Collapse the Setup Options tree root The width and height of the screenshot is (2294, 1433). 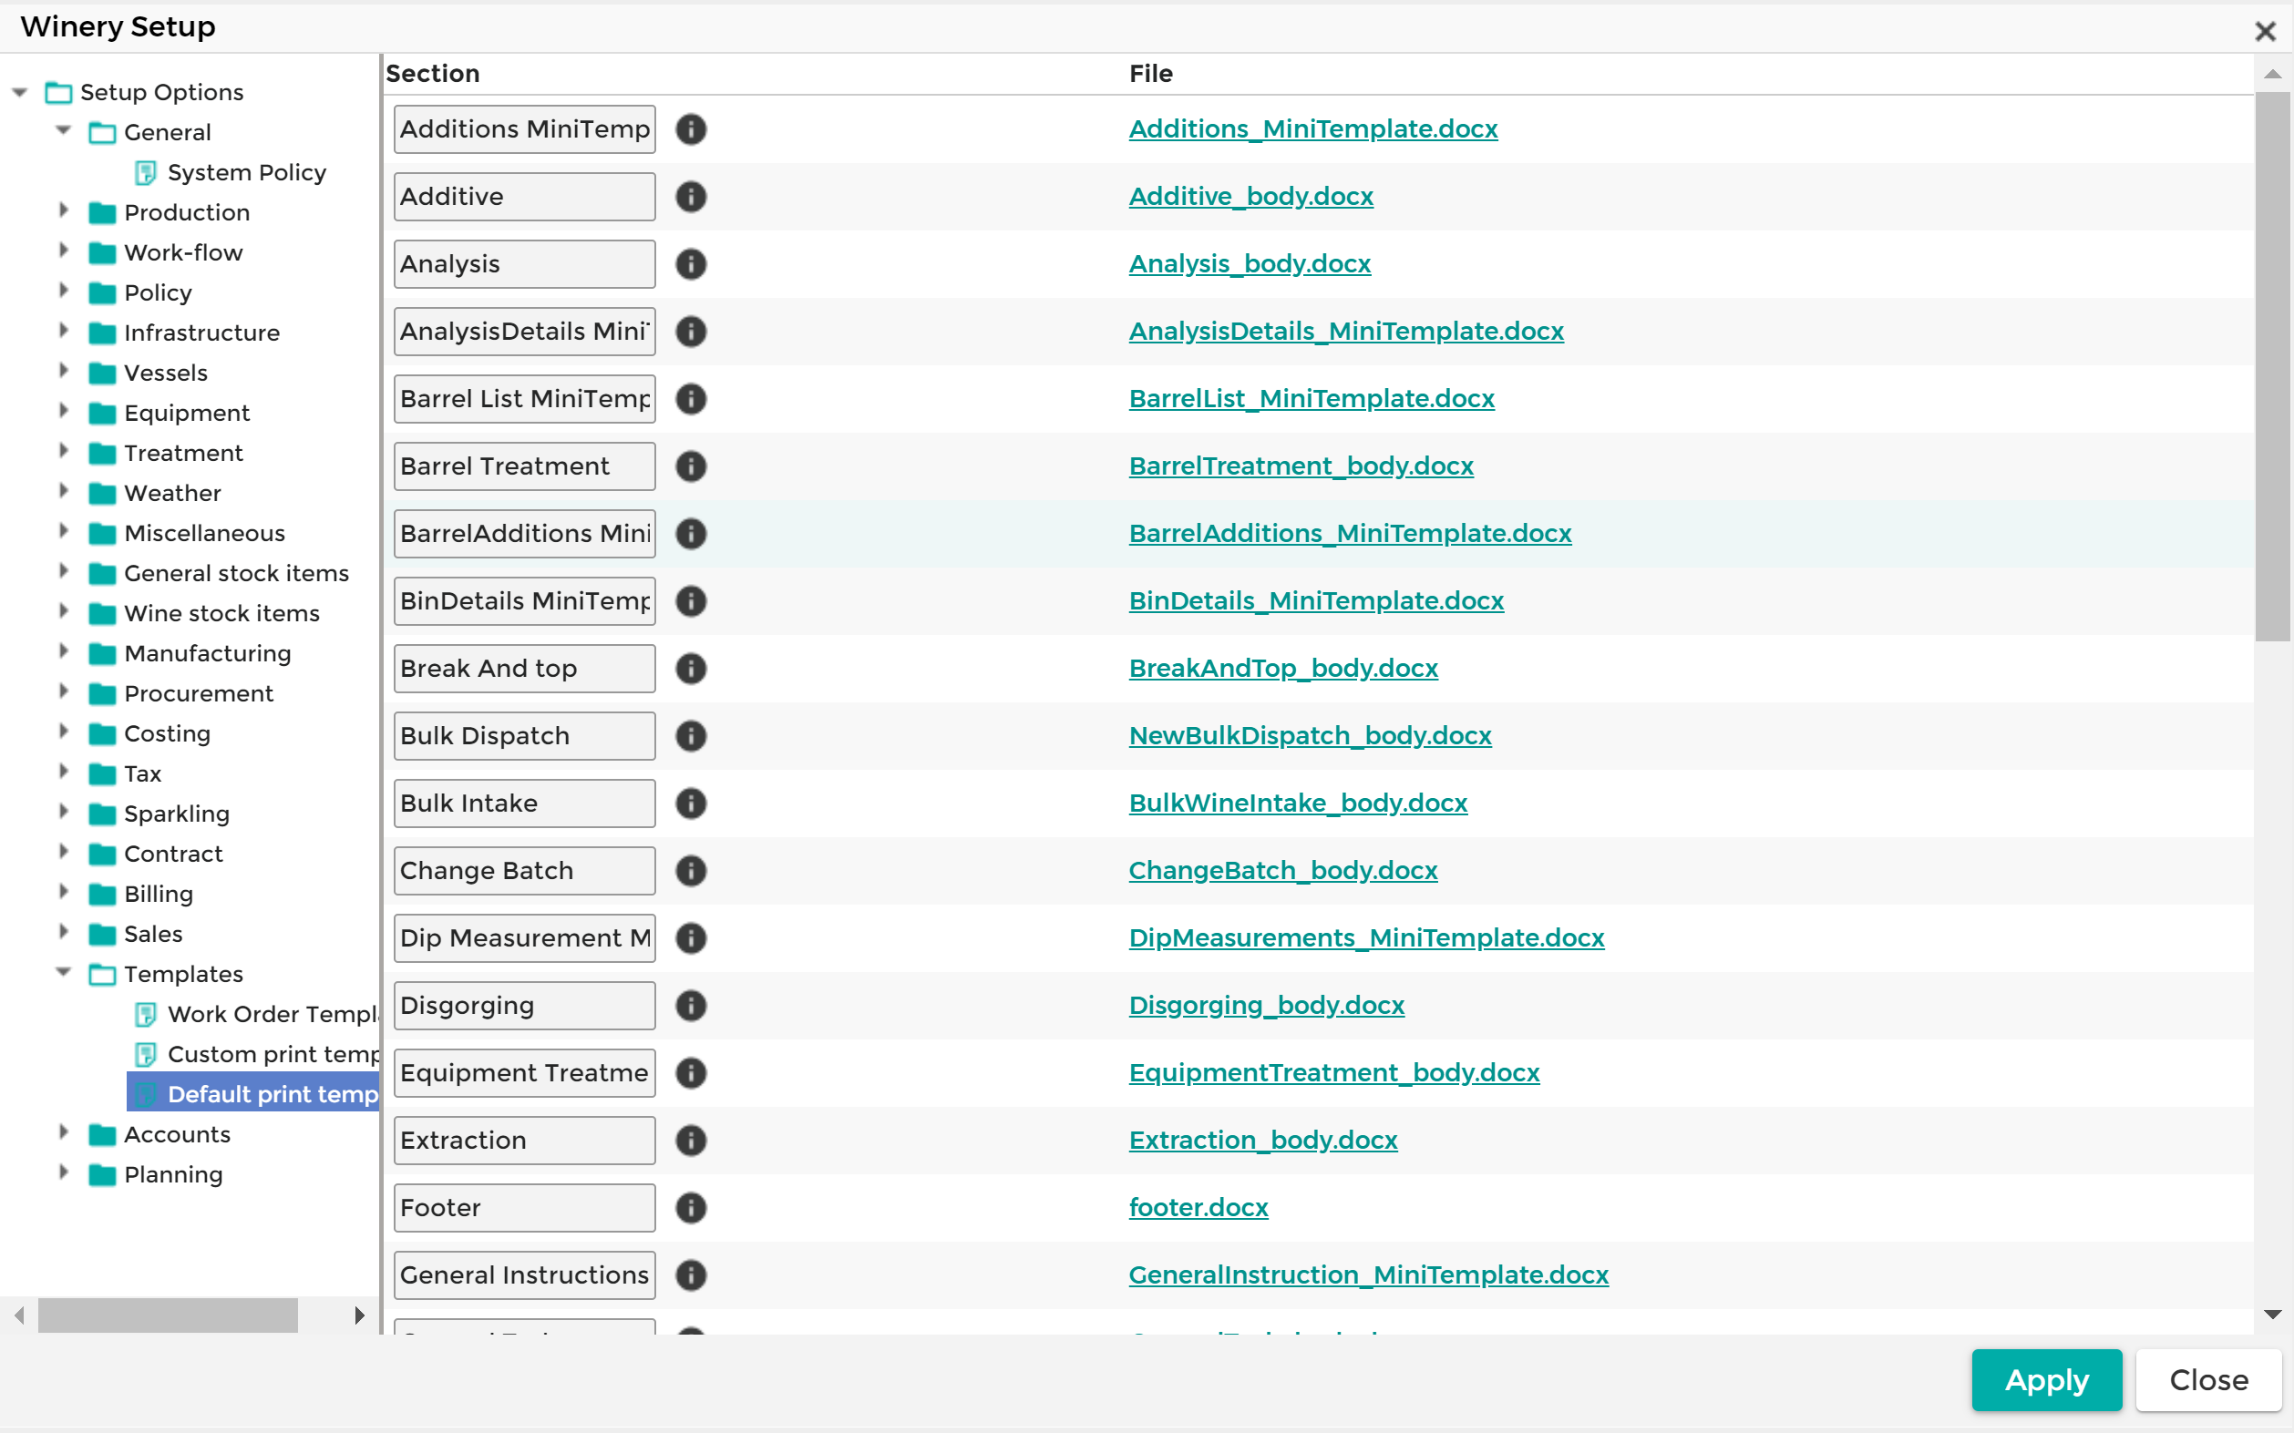pyautogui.click(x=20, y=92)
